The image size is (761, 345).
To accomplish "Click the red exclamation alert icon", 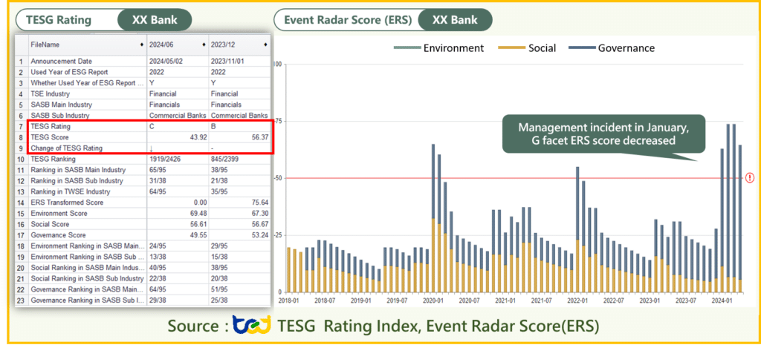I will [749, 178].
